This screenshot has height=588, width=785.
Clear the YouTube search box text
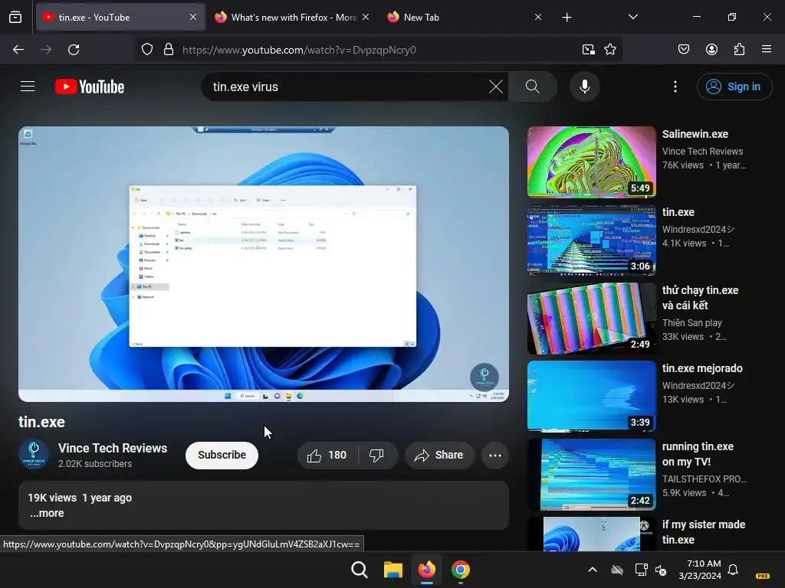point(496,87)
